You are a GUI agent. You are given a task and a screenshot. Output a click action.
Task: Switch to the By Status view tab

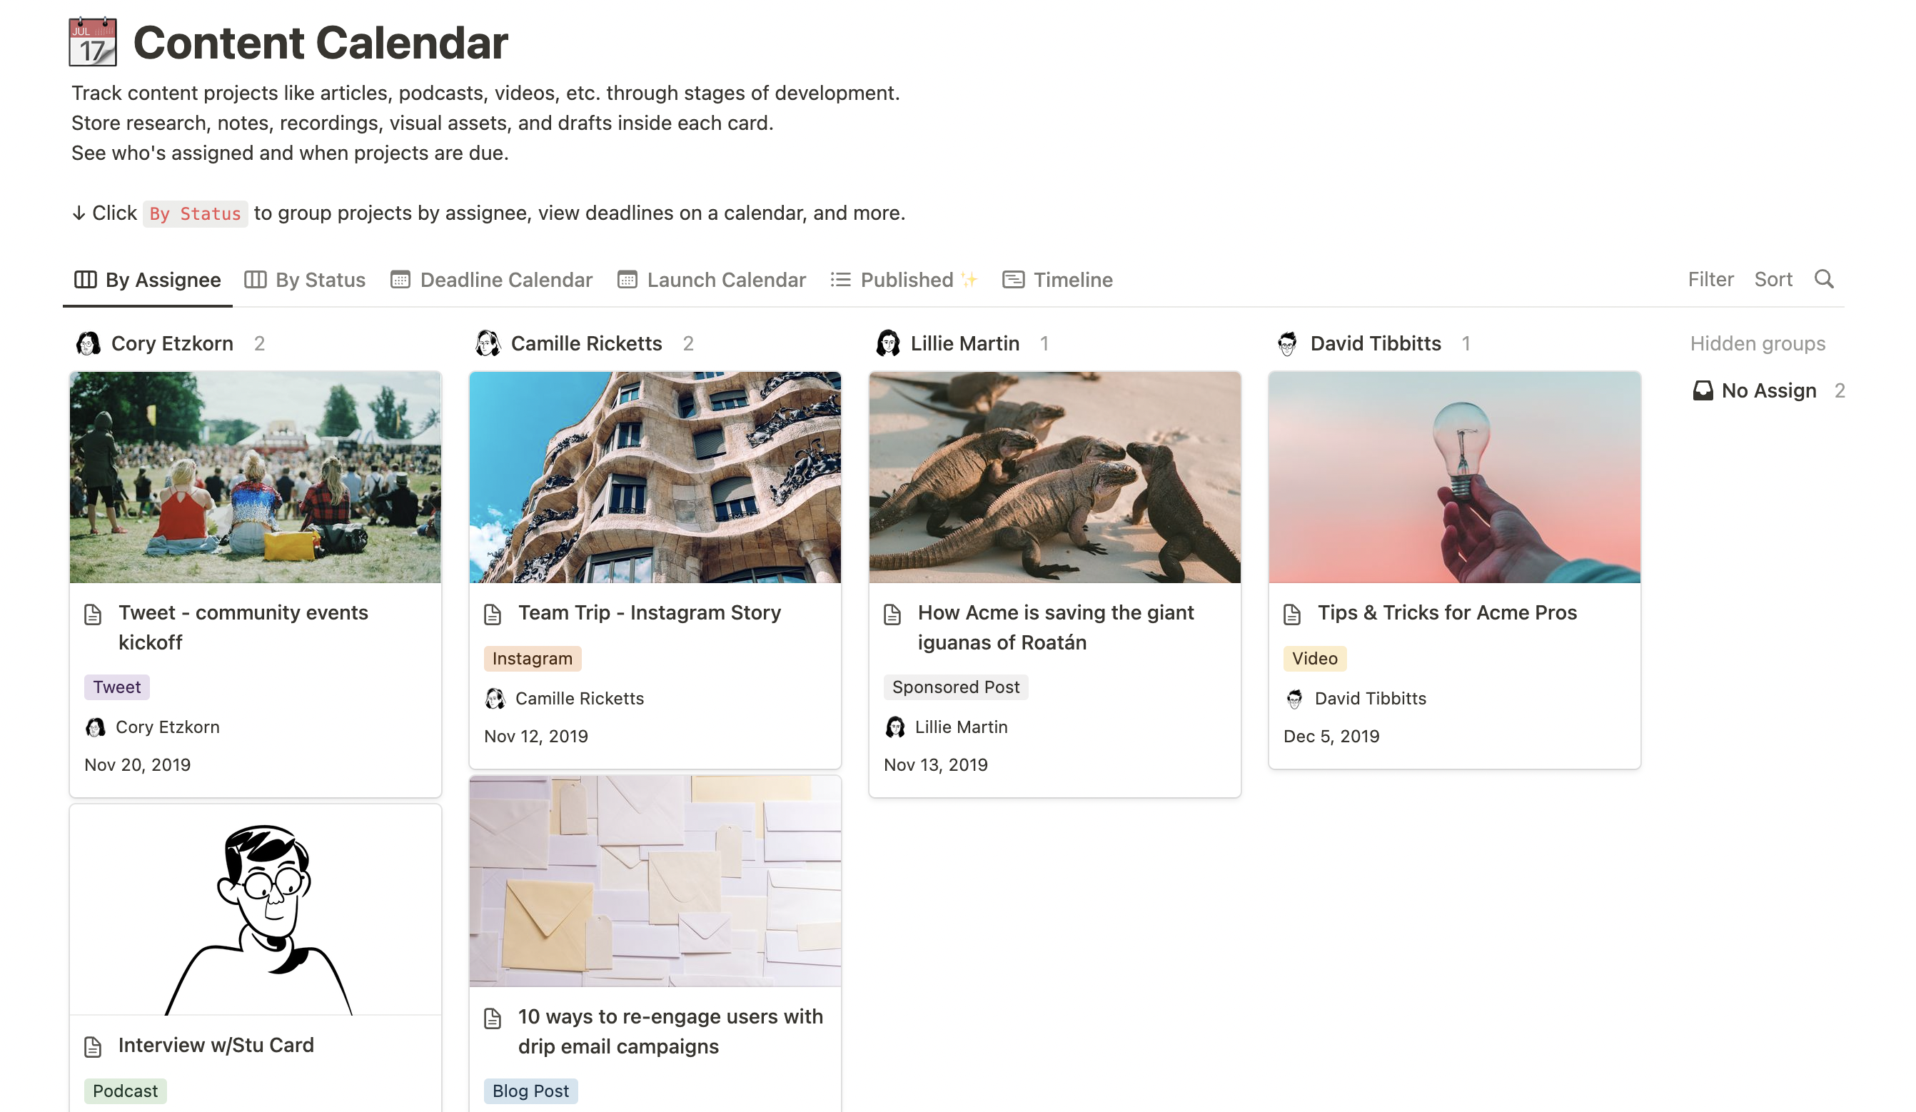click(x=305, y=280)
